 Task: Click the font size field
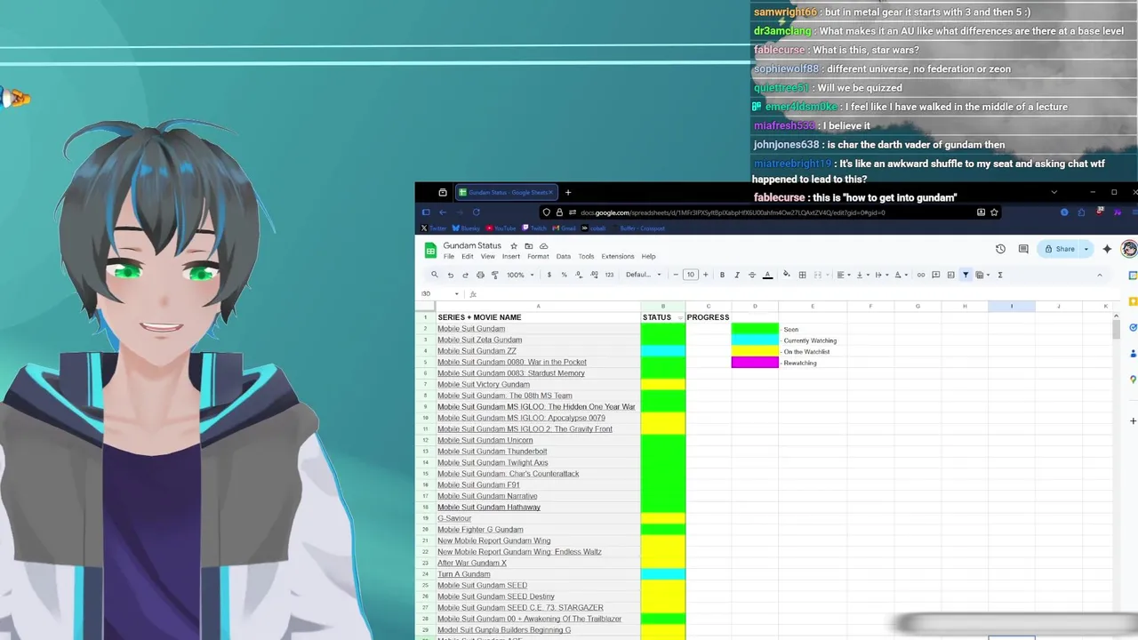coord(691,275)
